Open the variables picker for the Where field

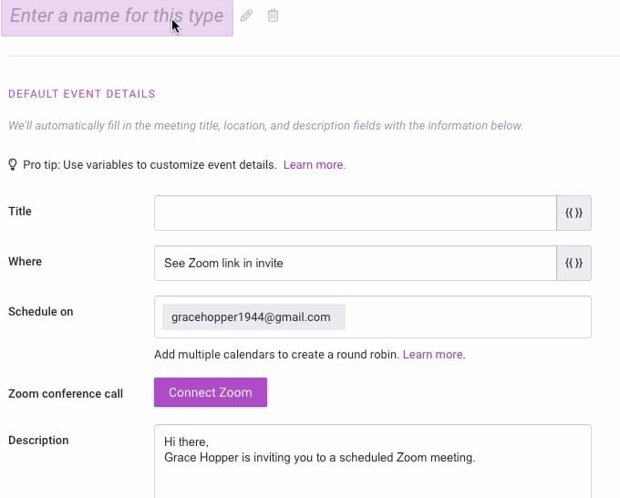(573, 263)
